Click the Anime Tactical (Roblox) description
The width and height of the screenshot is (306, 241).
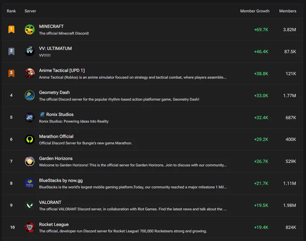tap(133, 77)
